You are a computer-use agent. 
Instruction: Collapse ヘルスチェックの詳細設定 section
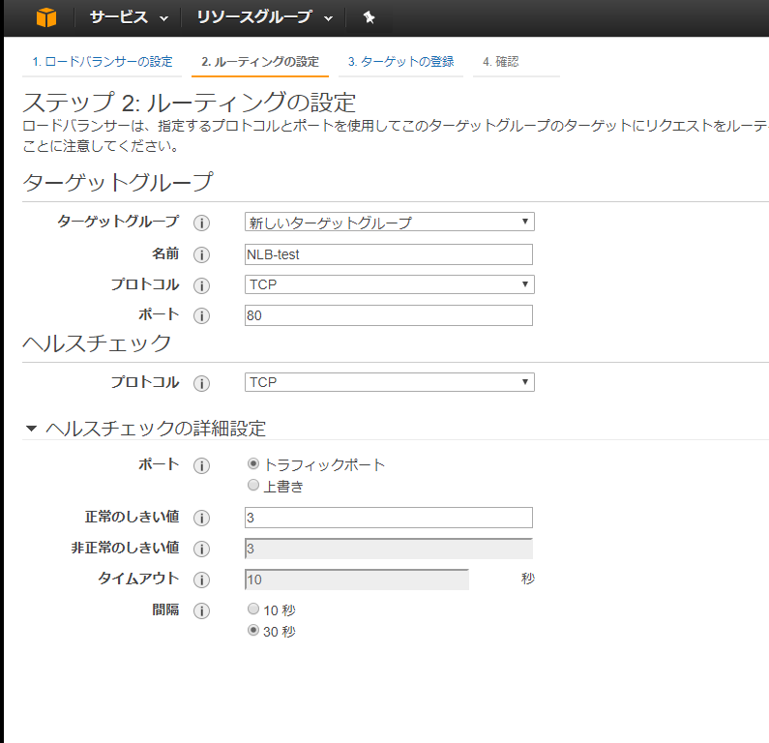[31, 429]
